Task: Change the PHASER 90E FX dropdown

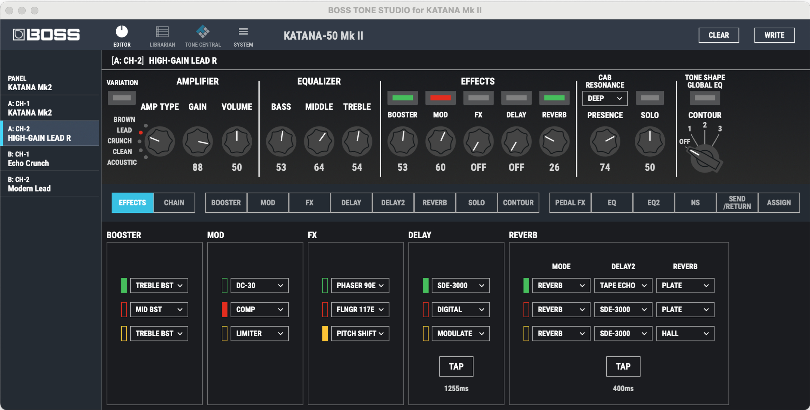Action: tap(360, 285)
